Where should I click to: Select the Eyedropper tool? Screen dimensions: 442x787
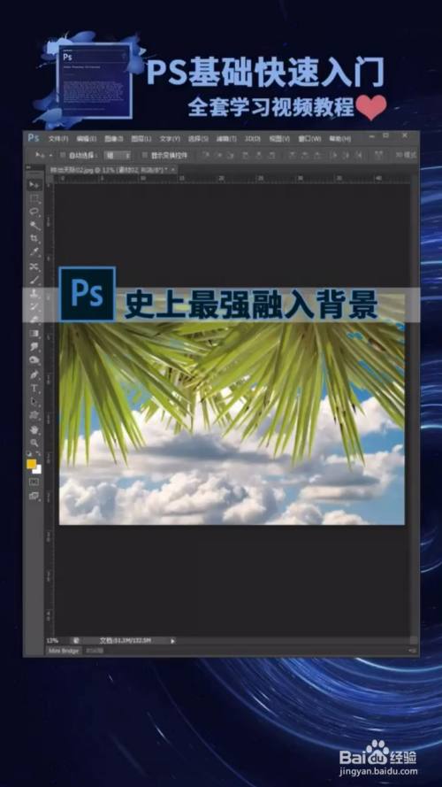[34, 252]
